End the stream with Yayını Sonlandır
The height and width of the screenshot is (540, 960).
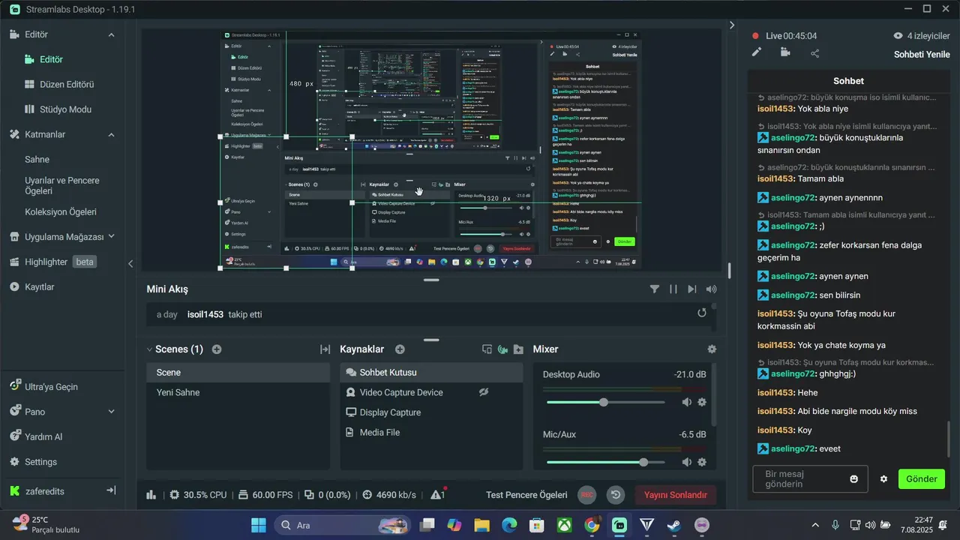click(x=676, y=495)
